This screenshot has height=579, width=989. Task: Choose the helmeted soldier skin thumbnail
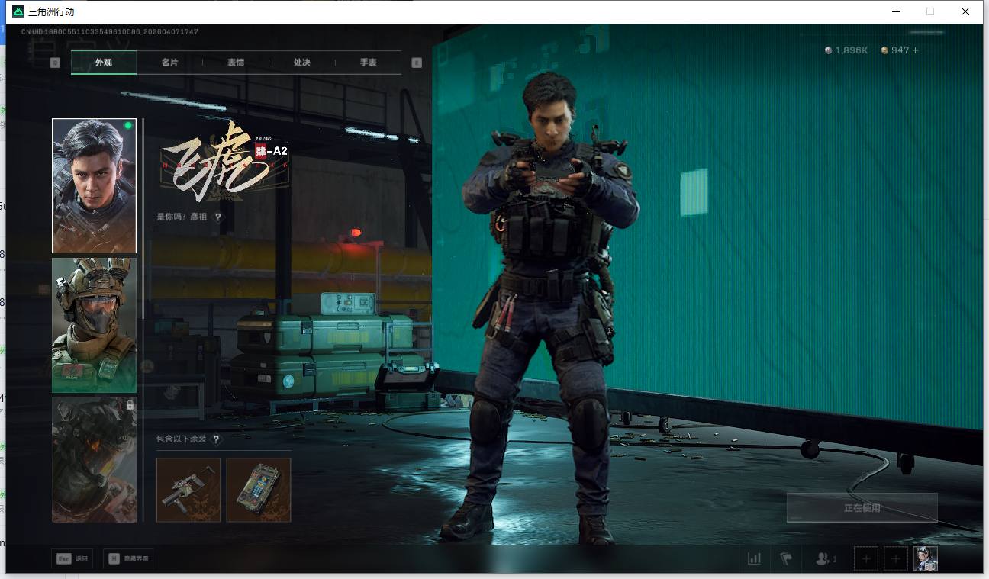[94, 325]
